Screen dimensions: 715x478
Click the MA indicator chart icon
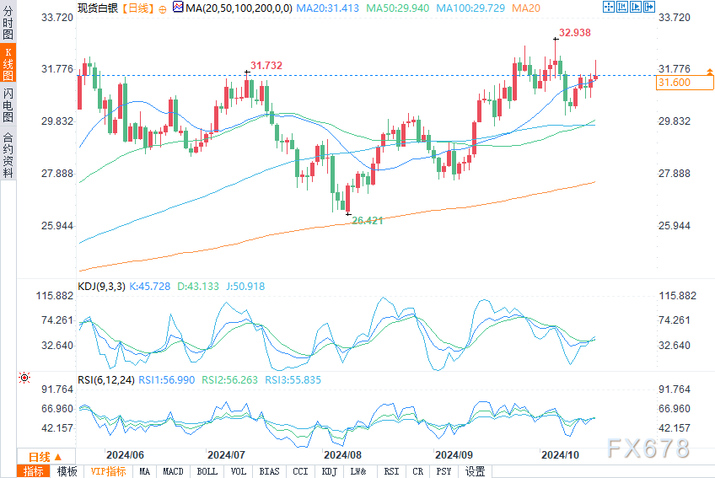click(x=177, y=8)
